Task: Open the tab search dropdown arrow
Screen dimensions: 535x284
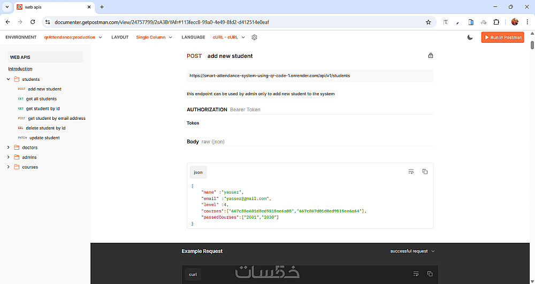Action: (x=7, y=7)
